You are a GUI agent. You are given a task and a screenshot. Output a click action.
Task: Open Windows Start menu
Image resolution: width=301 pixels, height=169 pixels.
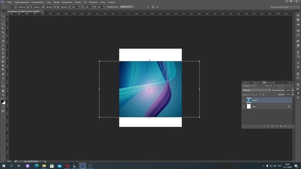4,166
